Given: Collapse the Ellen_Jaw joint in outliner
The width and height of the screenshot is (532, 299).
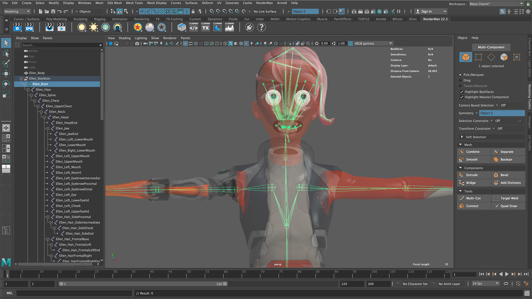Looking at the screenshot, I should pyautogui.click(x=48, y=128).
